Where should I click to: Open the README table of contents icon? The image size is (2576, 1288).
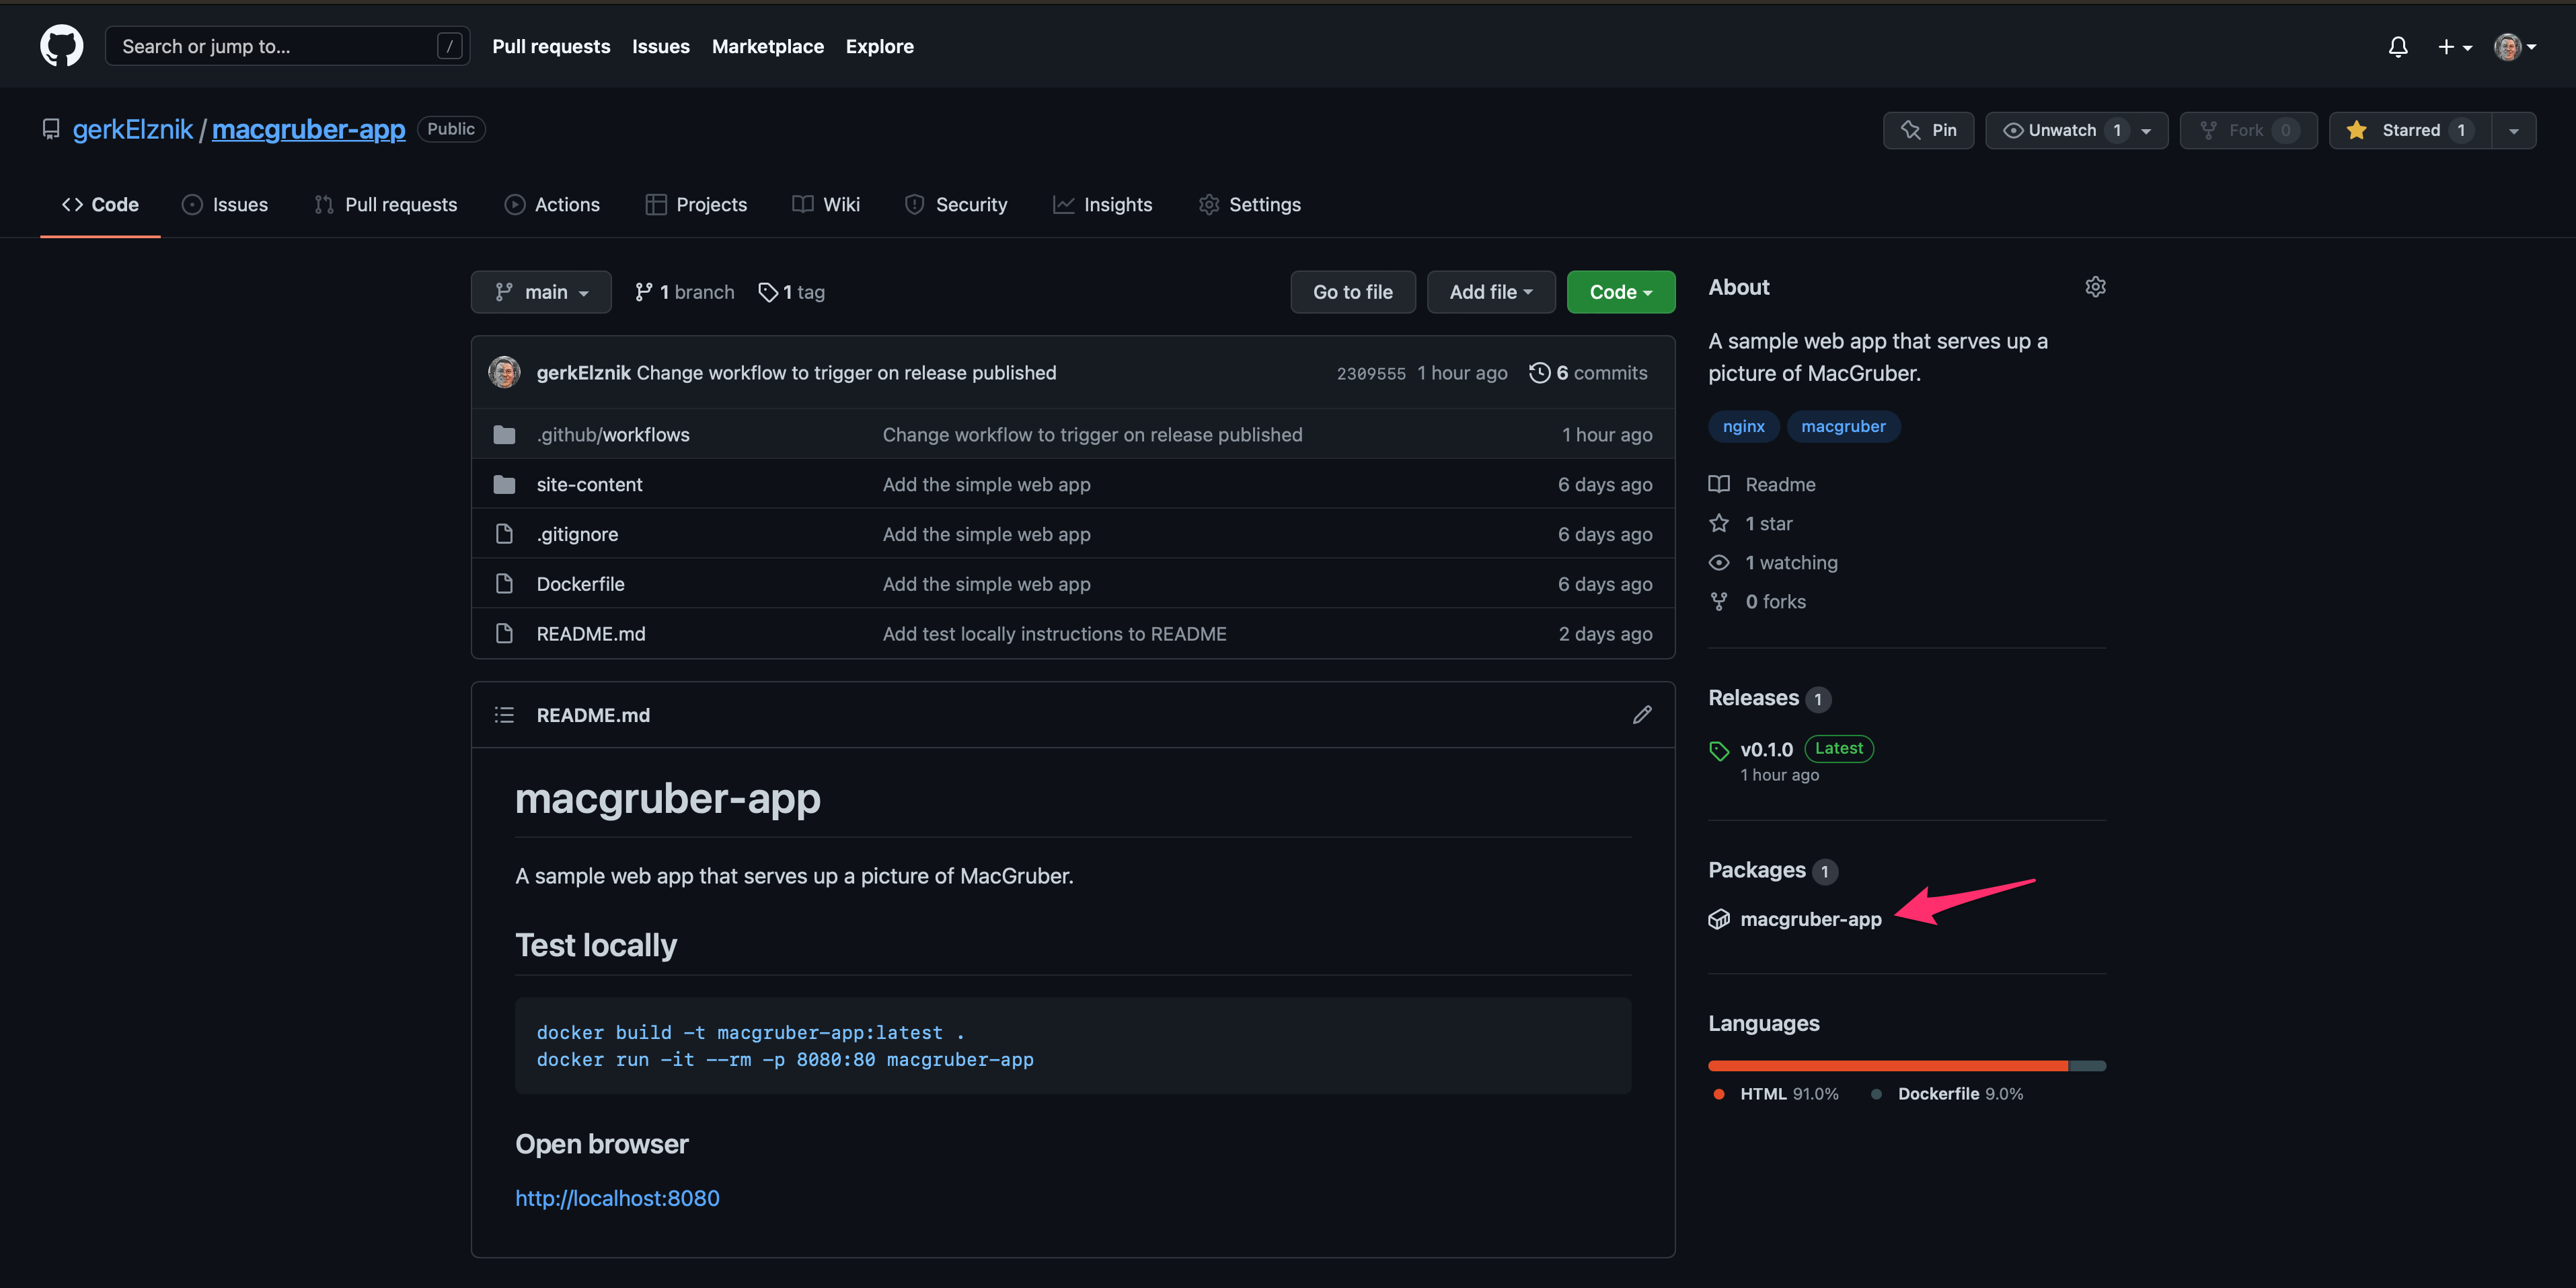(x=504, y=715)
